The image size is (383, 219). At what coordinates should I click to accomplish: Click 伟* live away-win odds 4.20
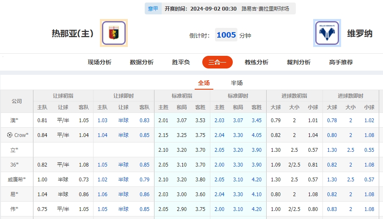pyautogui.click(x=257, y=209)
